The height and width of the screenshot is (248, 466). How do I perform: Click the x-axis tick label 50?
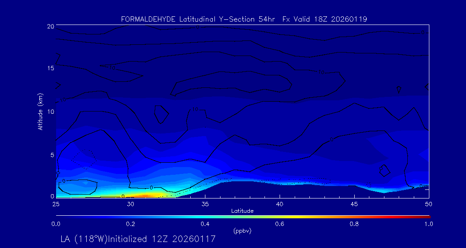click(429, 204)
